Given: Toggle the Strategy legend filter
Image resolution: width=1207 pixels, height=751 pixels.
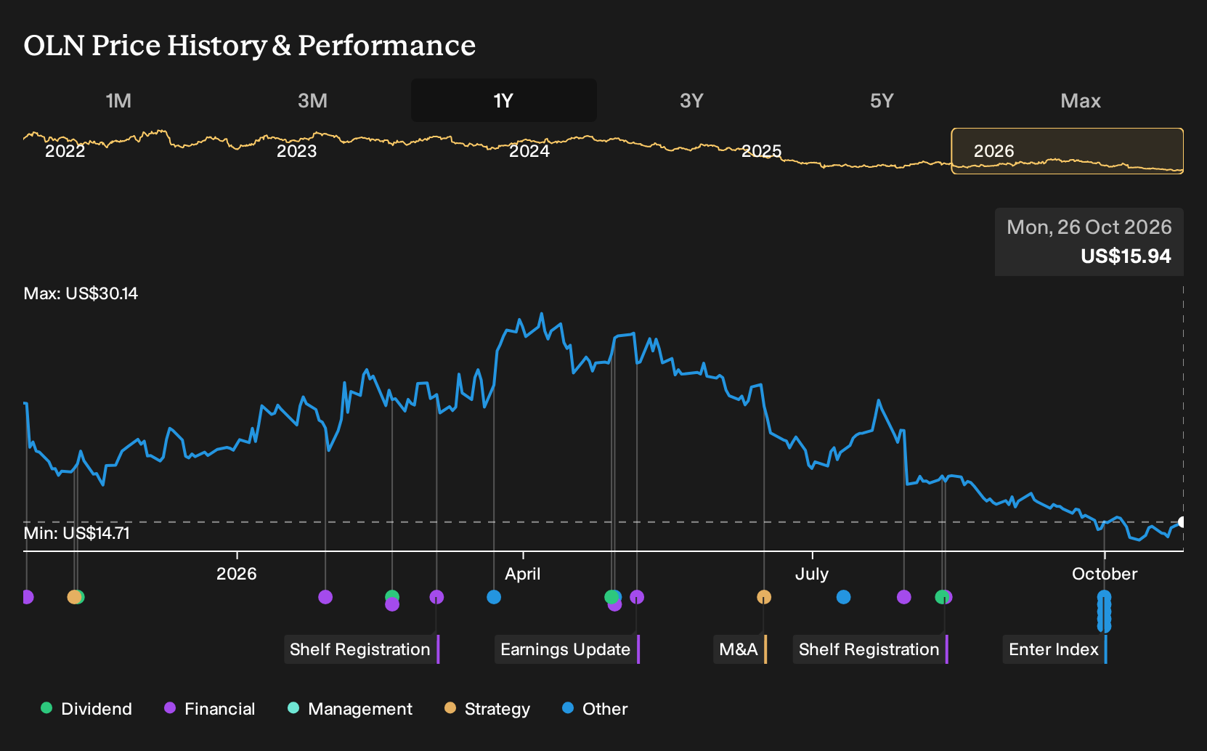Looking at the screenshot, I should point(487,709).
